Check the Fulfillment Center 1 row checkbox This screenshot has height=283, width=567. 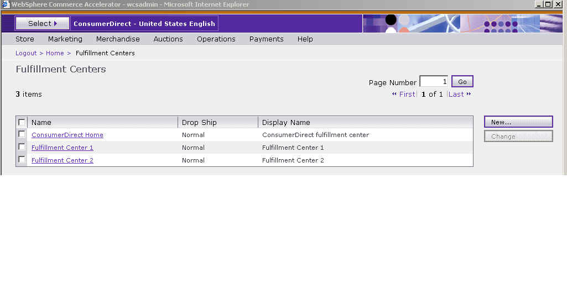[22, 146]
